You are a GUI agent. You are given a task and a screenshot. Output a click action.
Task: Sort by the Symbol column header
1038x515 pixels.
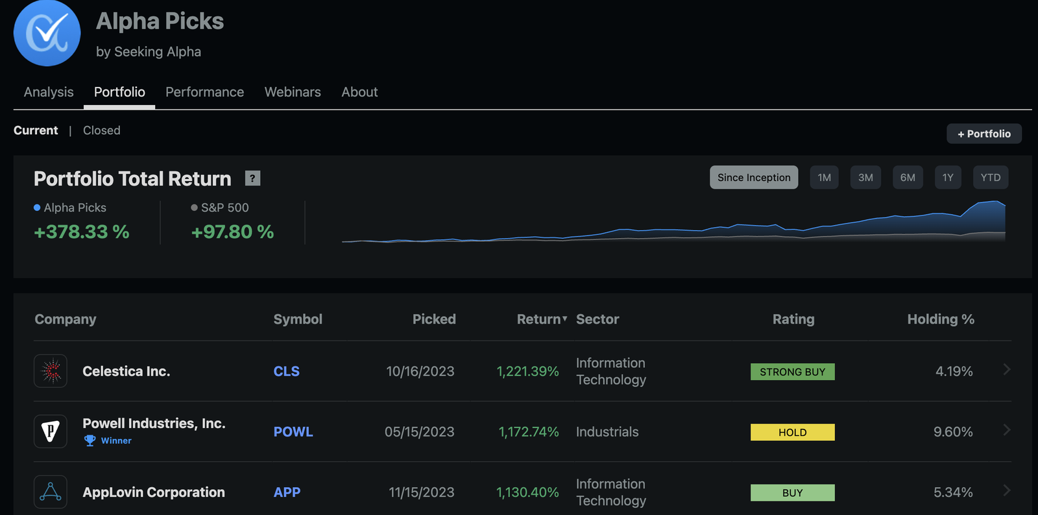298,319
